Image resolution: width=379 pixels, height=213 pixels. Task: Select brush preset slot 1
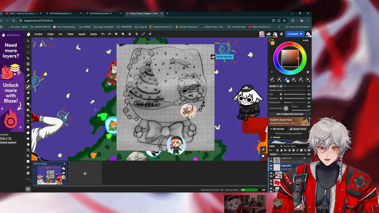[272, 79]
